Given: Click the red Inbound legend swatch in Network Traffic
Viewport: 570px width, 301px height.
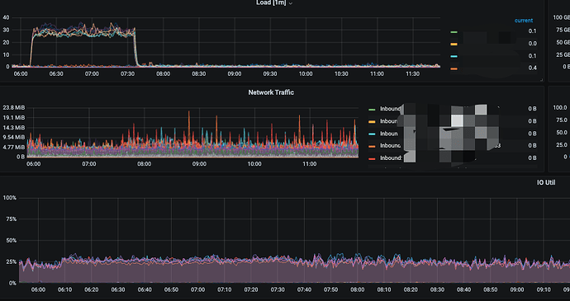Looking at the screenshot, I should click(372, 158).
